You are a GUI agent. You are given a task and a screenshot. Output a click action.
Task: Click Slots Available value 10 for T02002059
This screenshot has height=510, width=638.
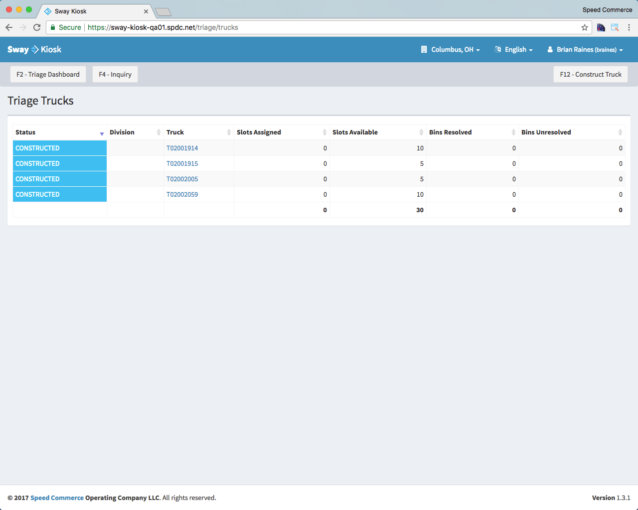click(420, 194)
